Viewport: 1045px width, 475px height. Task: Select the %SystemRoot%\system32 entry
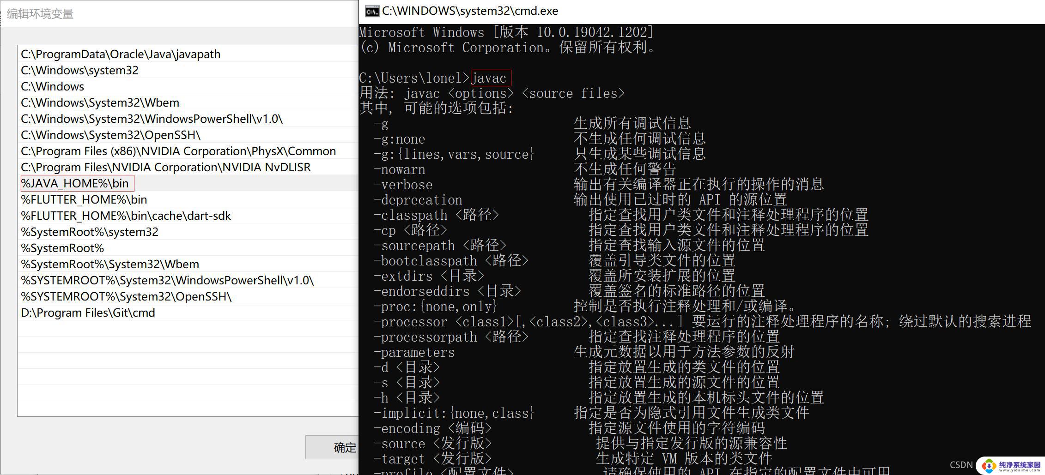click(x=188, y=232)
